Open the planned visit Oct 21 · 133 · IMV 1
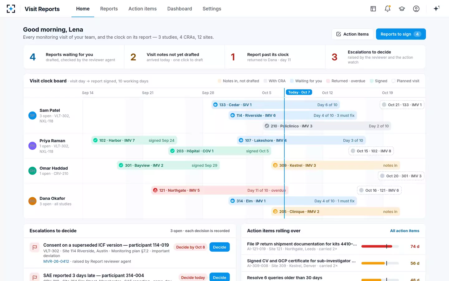Image resolution: width=449 pixels, height=281 pixels. click(402, 105)
